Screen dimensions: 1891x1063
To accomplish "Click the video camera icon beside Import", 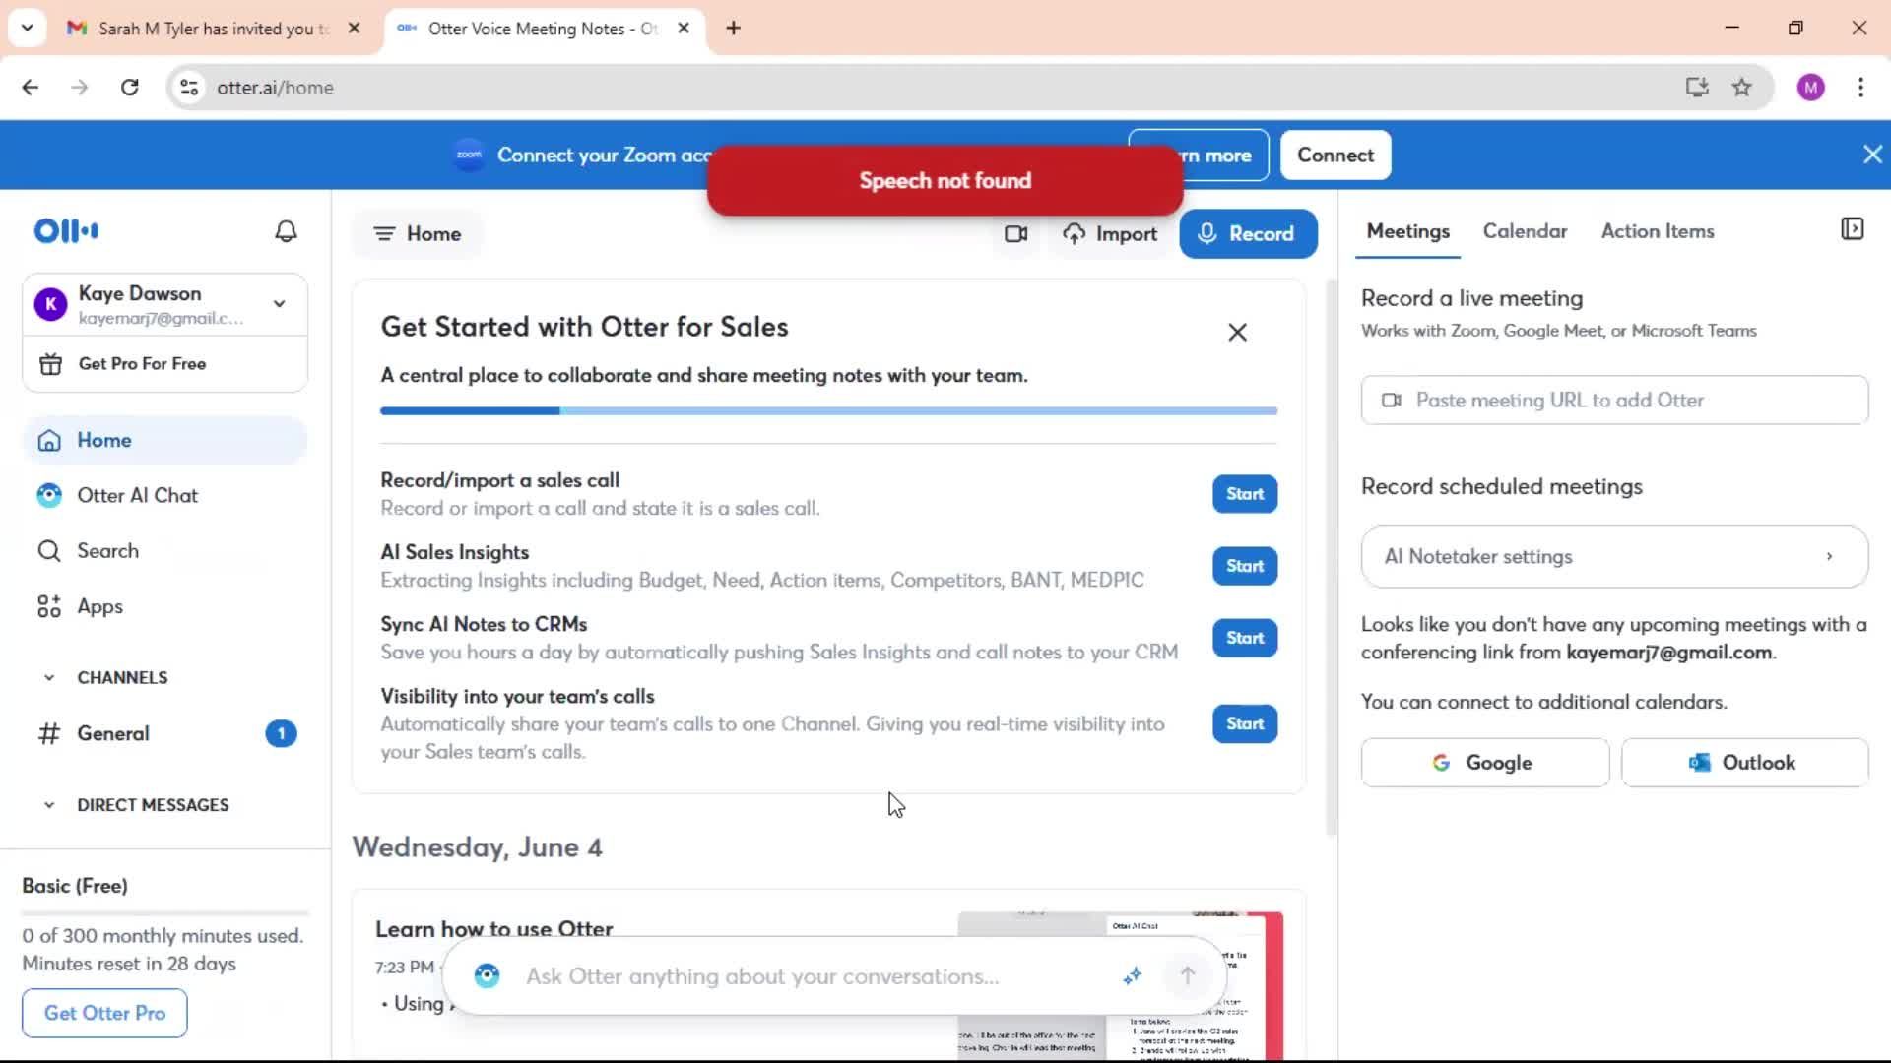I will pyautogui.click(x=1015, y=234).
